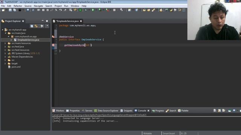
Task: Close the EmpleadoService.java editor tab
Action: click(81, 21)
